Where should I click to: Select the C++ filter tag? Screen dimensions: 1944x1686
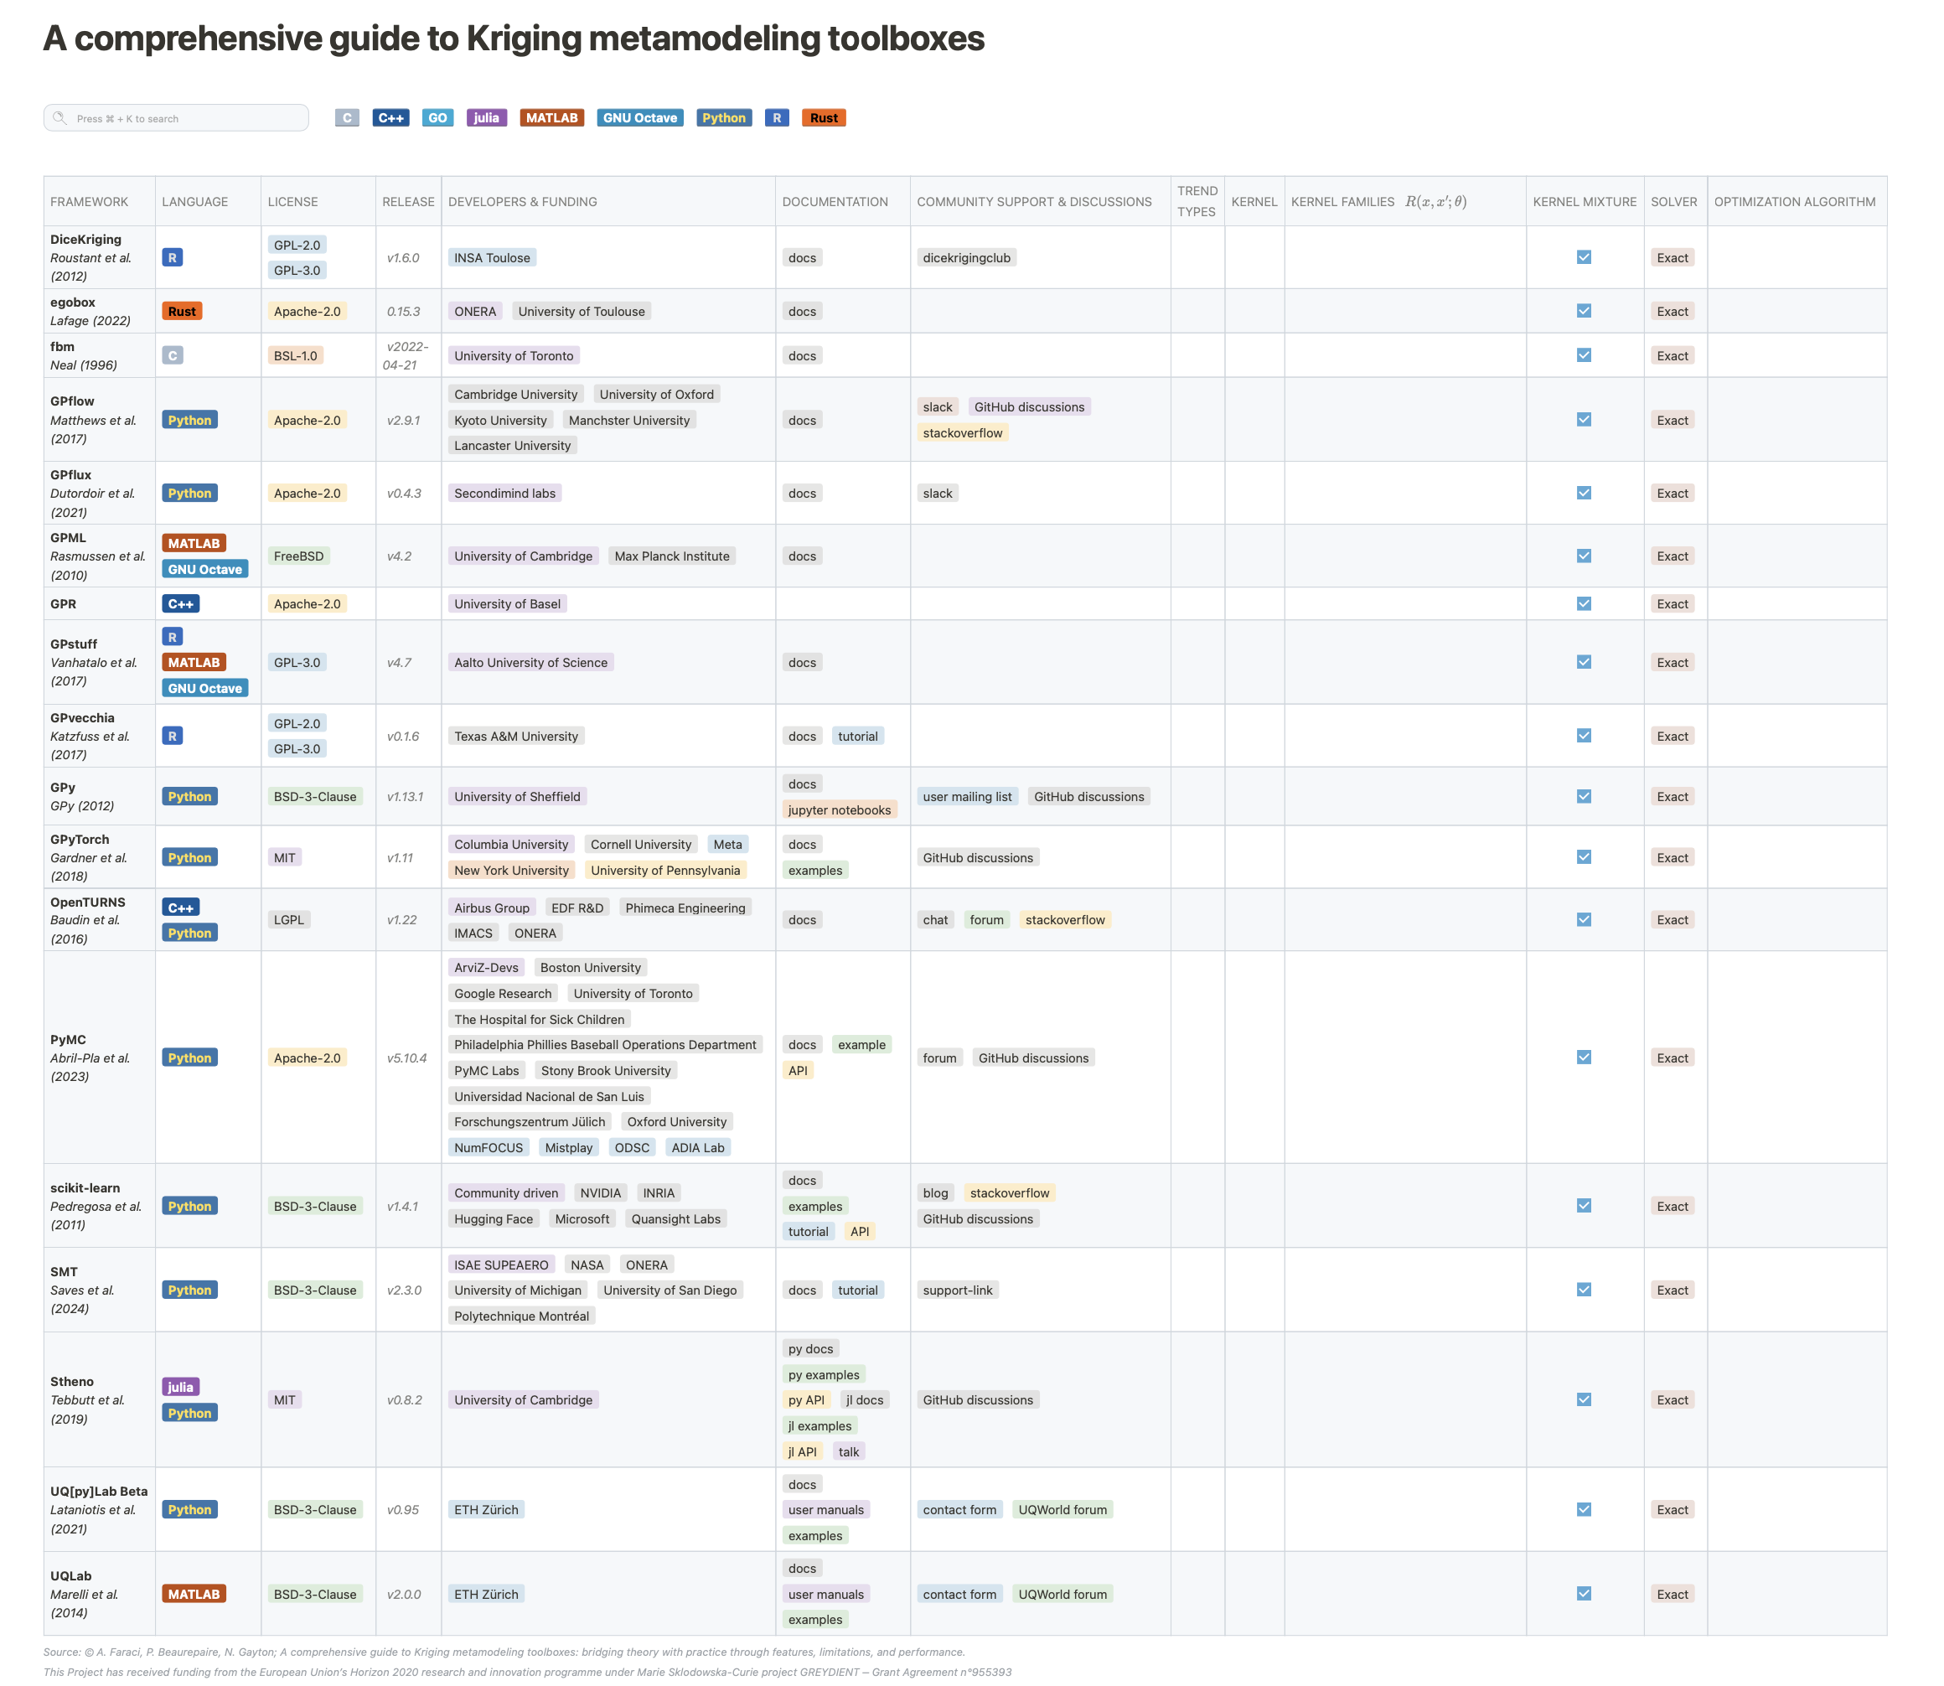click(x=390, y=117)
